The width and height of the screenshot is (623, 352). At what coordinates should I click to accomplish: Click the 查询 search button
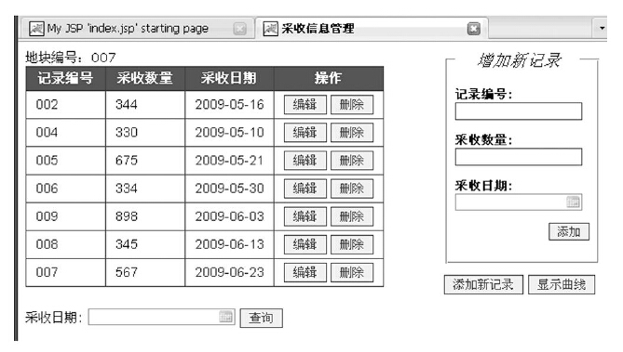261,318
